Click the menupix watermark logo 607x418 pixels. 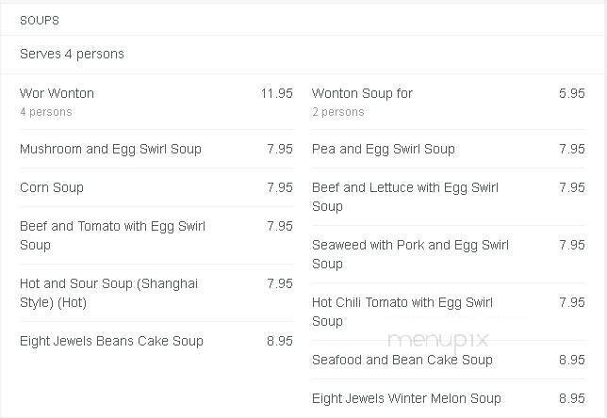(436, 339)
